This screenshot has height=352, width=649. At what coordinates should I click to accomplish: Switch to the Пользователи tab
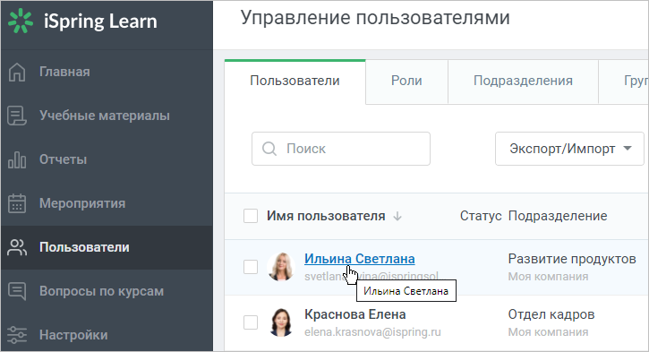tap(295, 81)
